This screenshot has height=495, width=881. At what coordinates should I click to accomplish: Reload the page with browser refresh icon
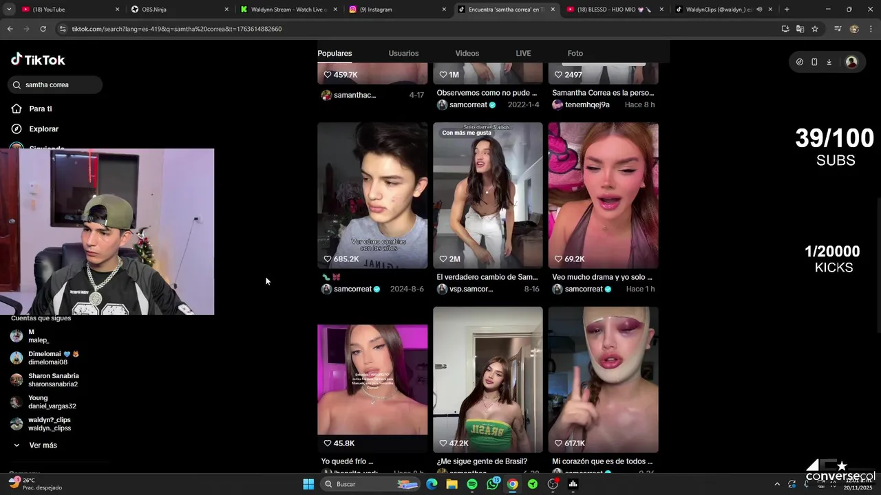pyautogui.click(x=43, y=29)
